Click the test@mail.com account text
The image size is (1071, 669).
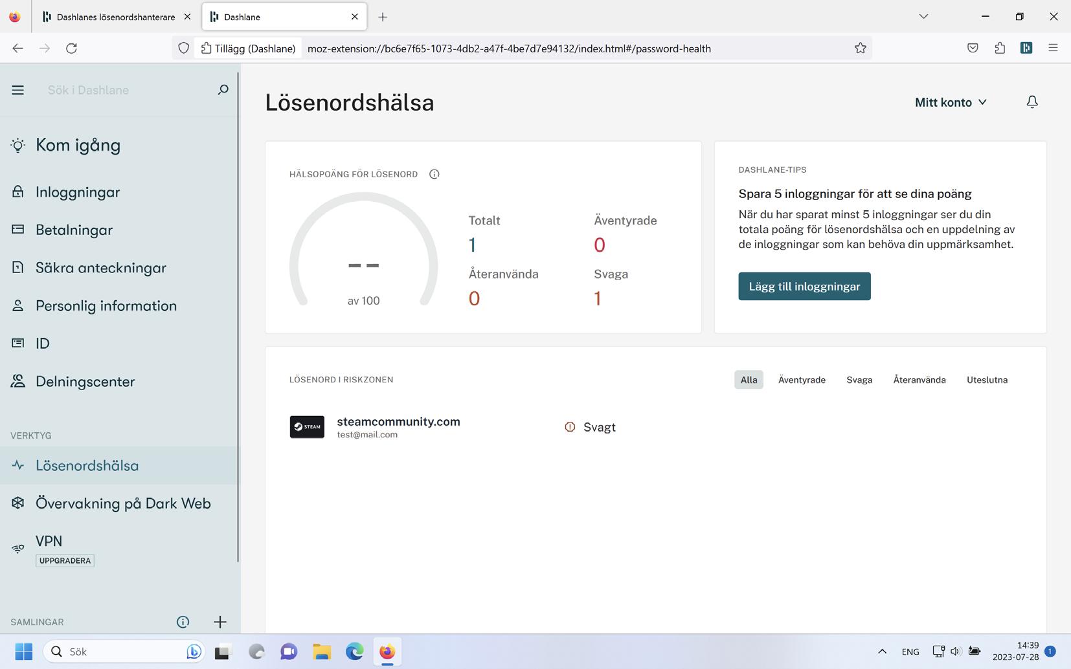pyautogui.click(x=367, y=435)
